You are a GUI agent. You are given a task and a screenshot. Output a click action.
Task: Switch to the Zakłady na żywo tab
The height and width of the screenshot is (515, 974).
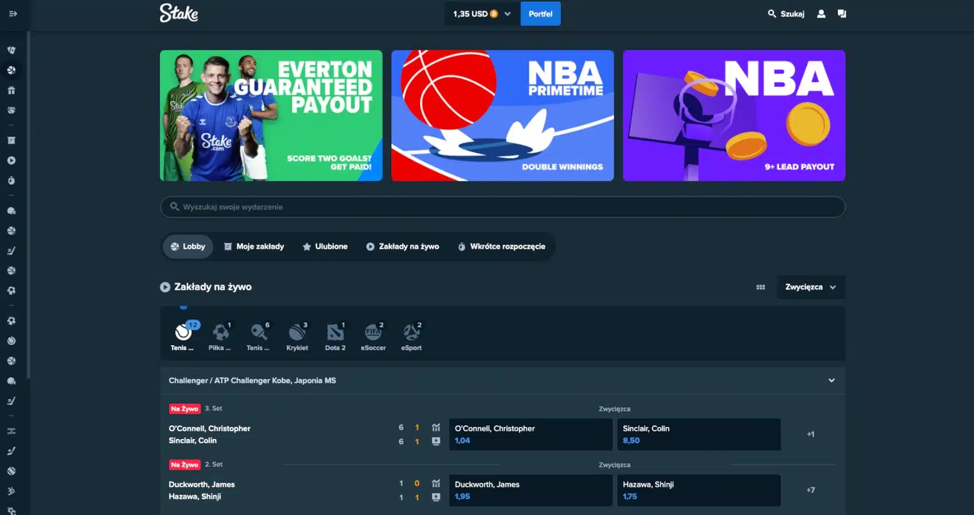click(x=403, y=247)
